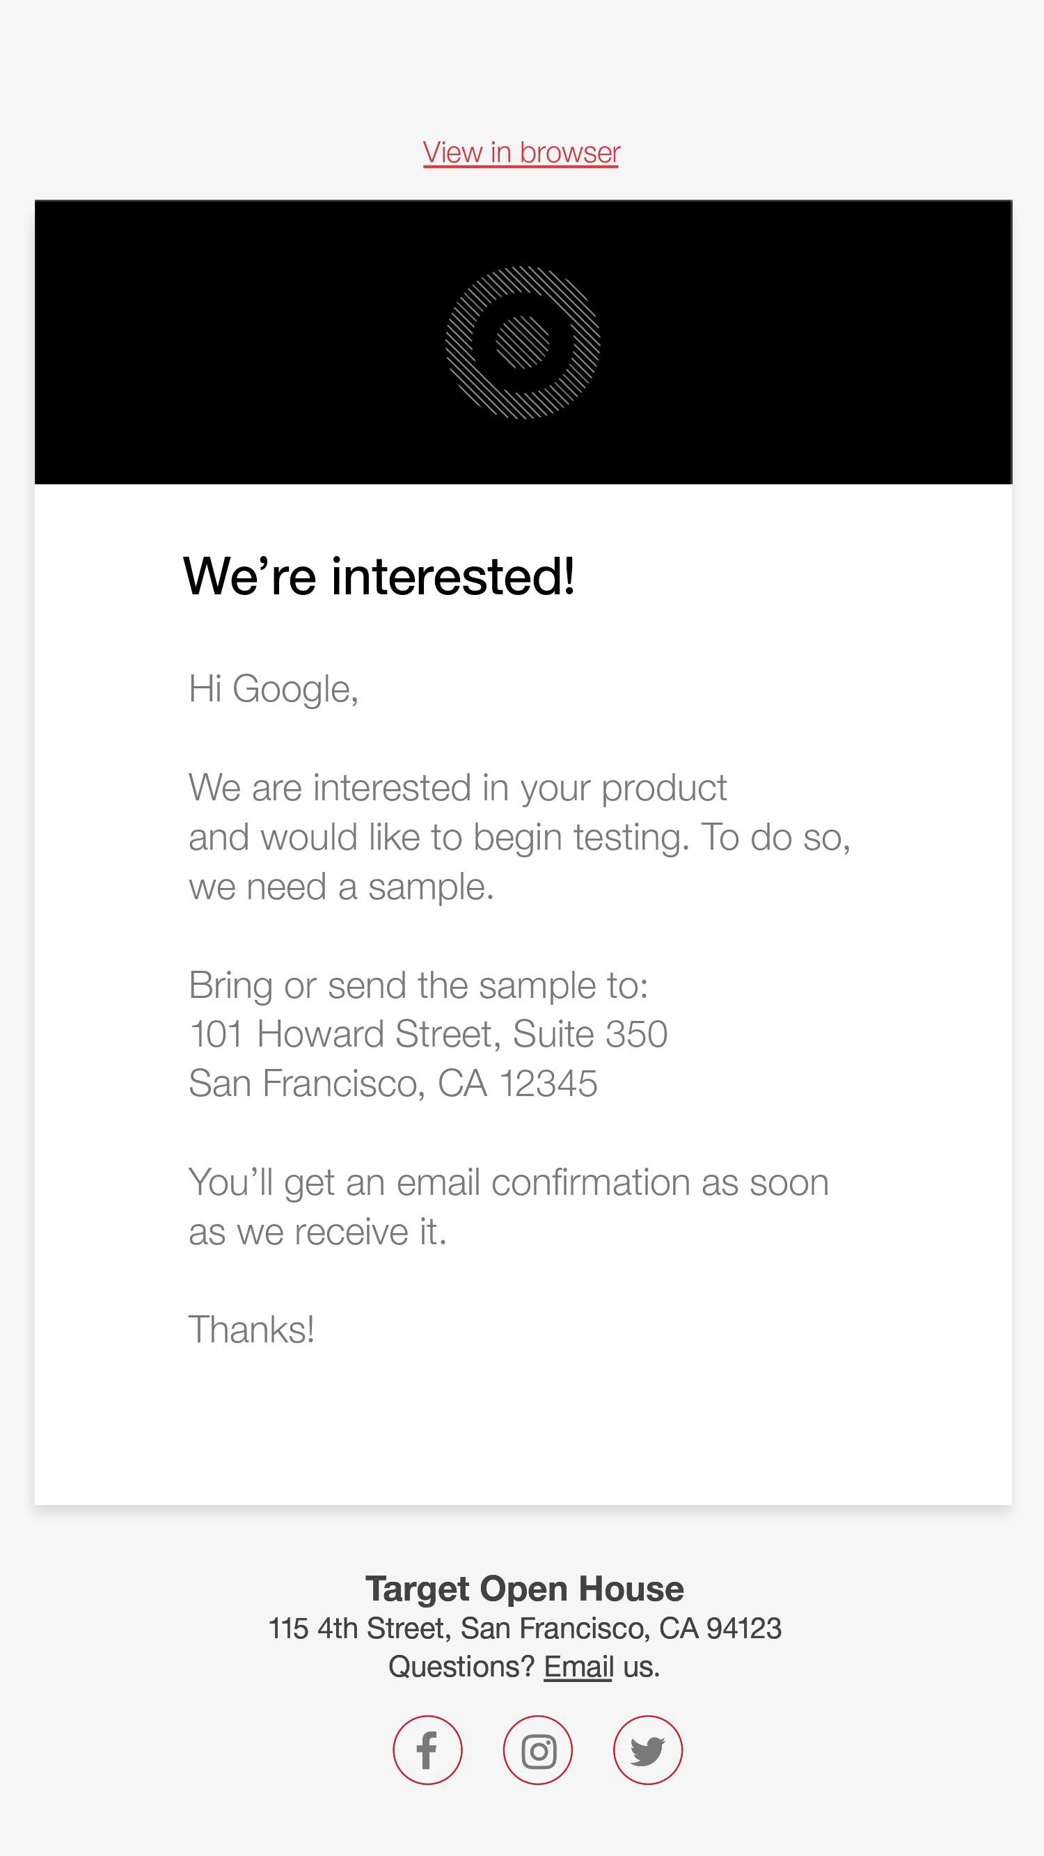Open the Facebook social icon
This screenshot has height=1856, width=1044.
coord(427,1750)
